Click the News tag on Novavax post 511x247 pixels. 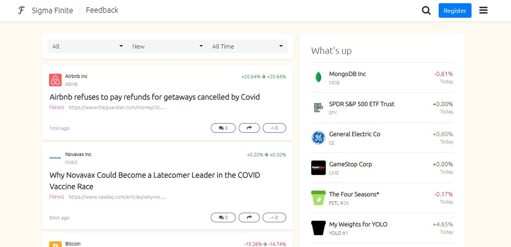[57, 197]
